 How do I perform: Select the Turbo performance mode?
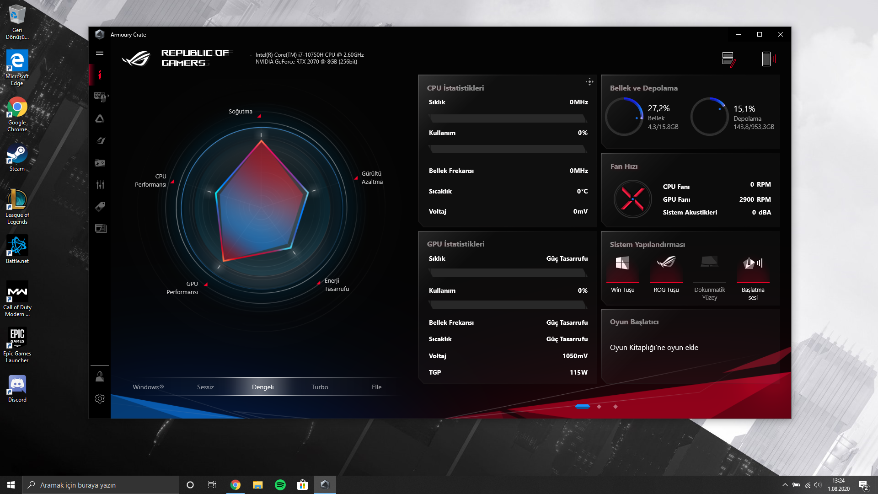click(320, 387)
